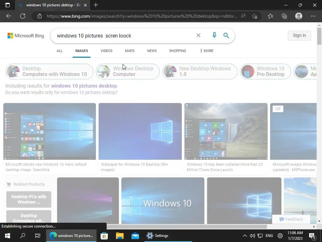Viewport: 322px width, 242px height.
Task: Open the Windows Start menu
Action: coord(8,236)
